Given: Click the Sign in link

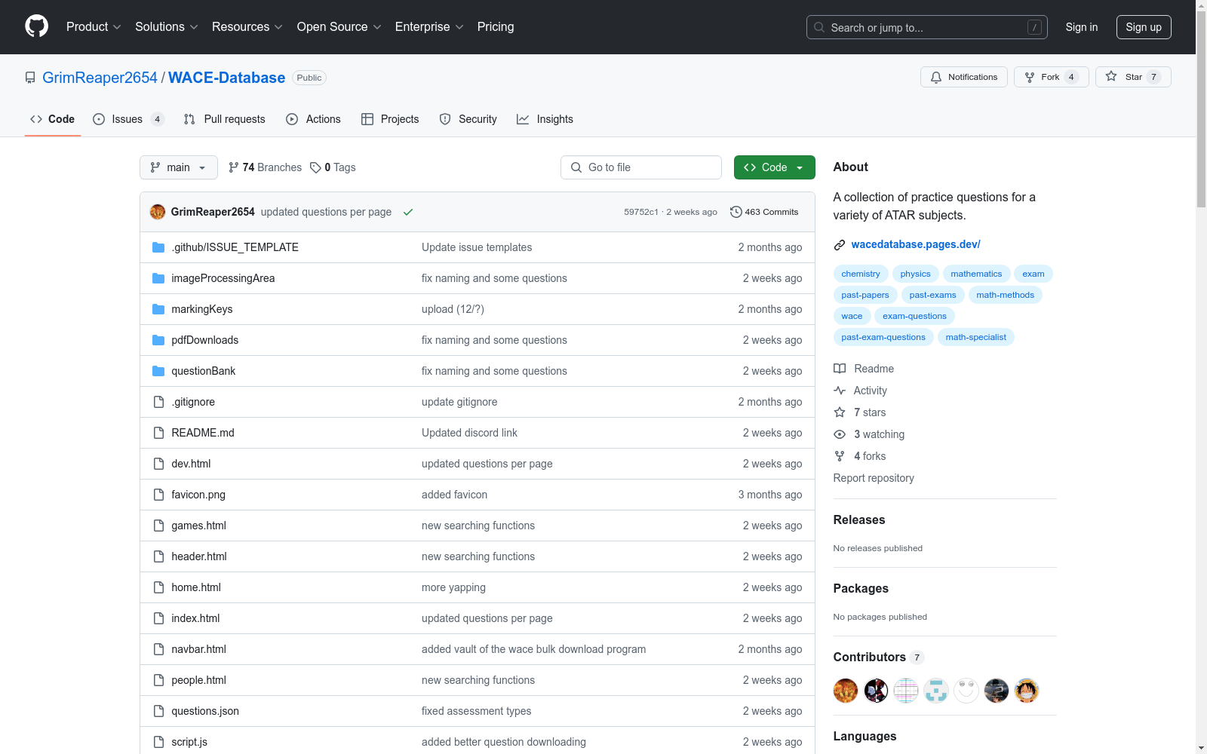Looking at the screenshot, I should point(1082,27).
